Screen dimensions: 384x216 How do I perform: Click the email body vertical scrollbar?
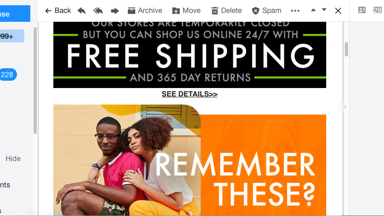coord(346,49)
